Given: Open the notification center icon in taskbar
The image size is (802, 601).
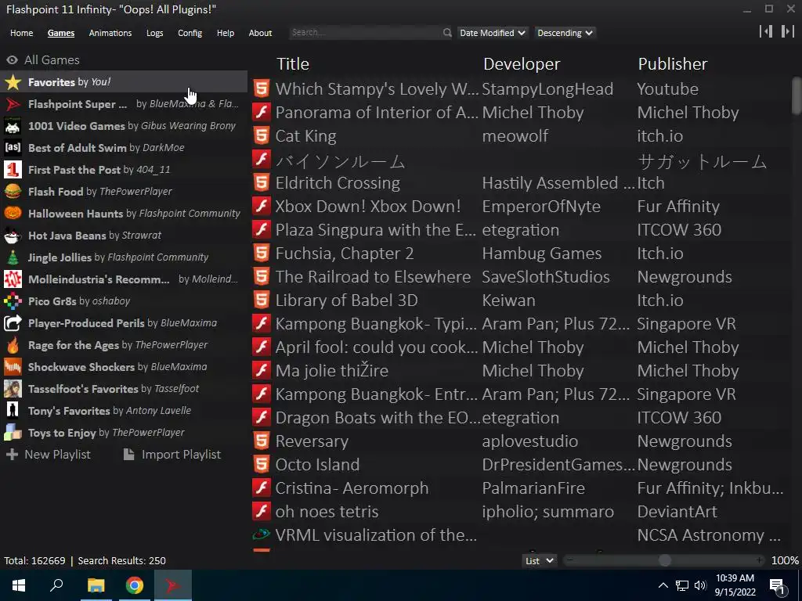Looking at the screenshot, I should [x=777, y=586].
